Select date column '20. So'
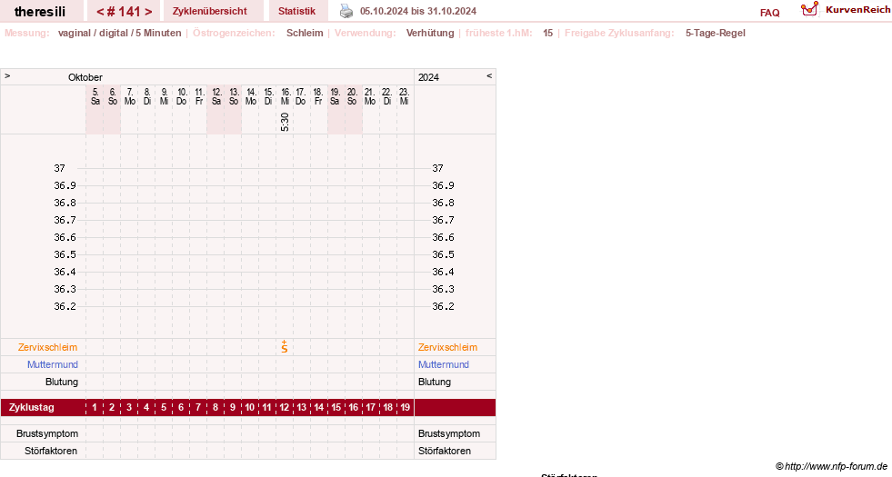 pyautogui.click(x=352, y=96)
